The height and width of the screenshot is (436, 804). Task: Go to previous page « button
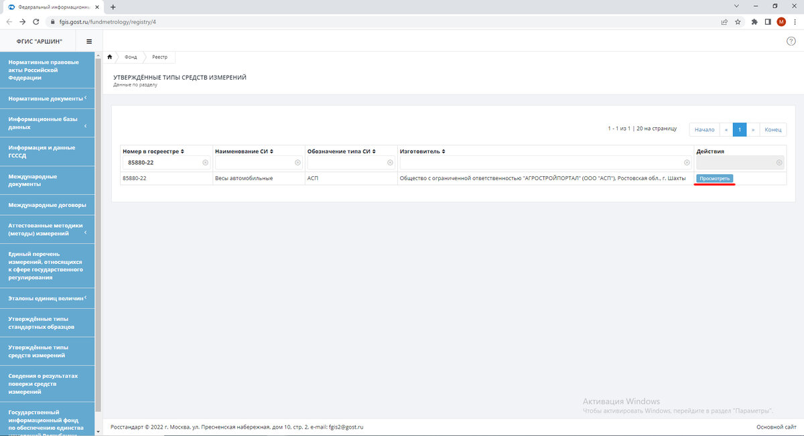pyautogui.click(x=726, y=129)
